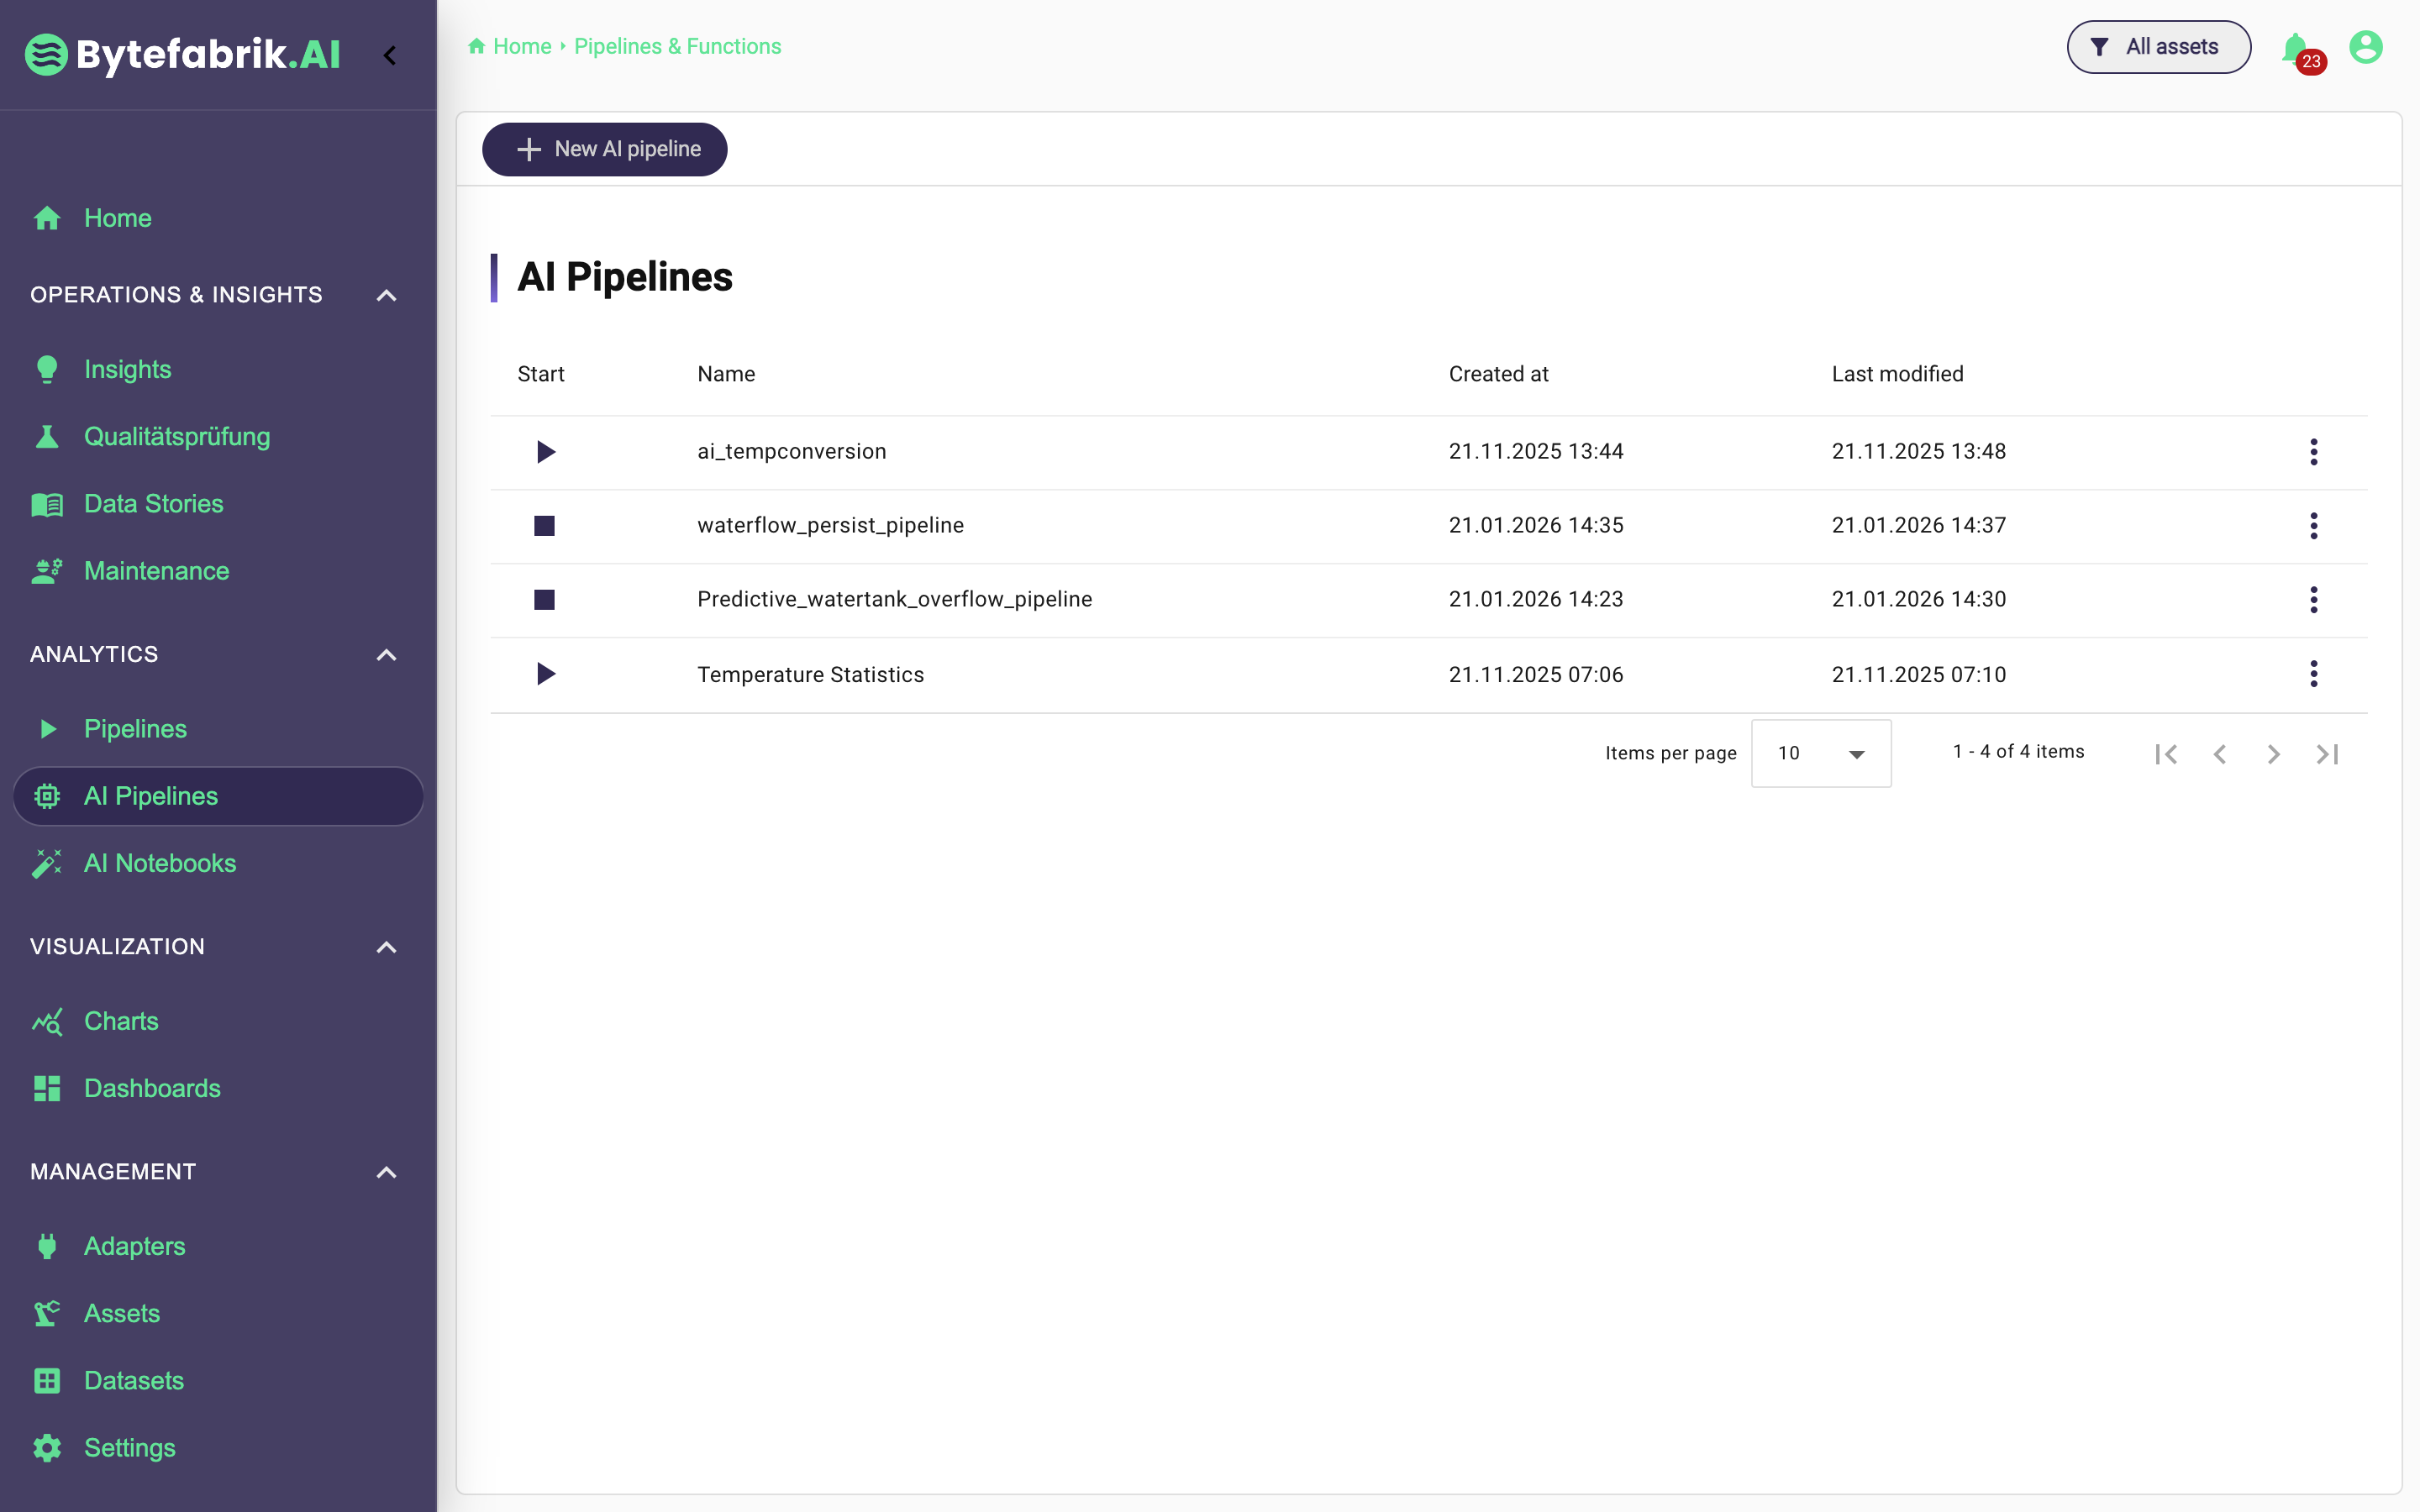
Task: Go to last page of the table
Action: pyautogui.click(x=2327, y=754)
